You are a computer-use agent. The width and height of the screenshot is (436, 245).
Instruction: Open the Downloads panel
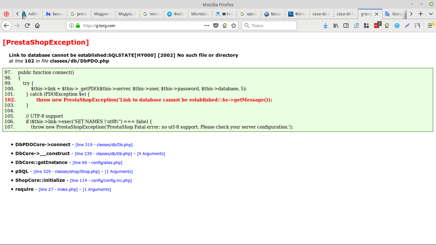(325, 26)
